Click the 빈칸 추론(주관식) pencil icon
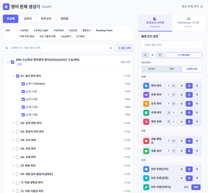The image size is (208, 193). (146, 187)
